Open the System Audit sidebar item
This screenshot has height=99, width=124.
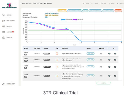[9, 84]
